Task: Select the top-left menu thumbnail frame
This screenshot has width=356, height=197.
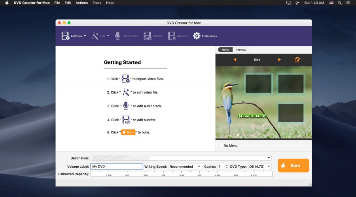Action: (258, 84)
